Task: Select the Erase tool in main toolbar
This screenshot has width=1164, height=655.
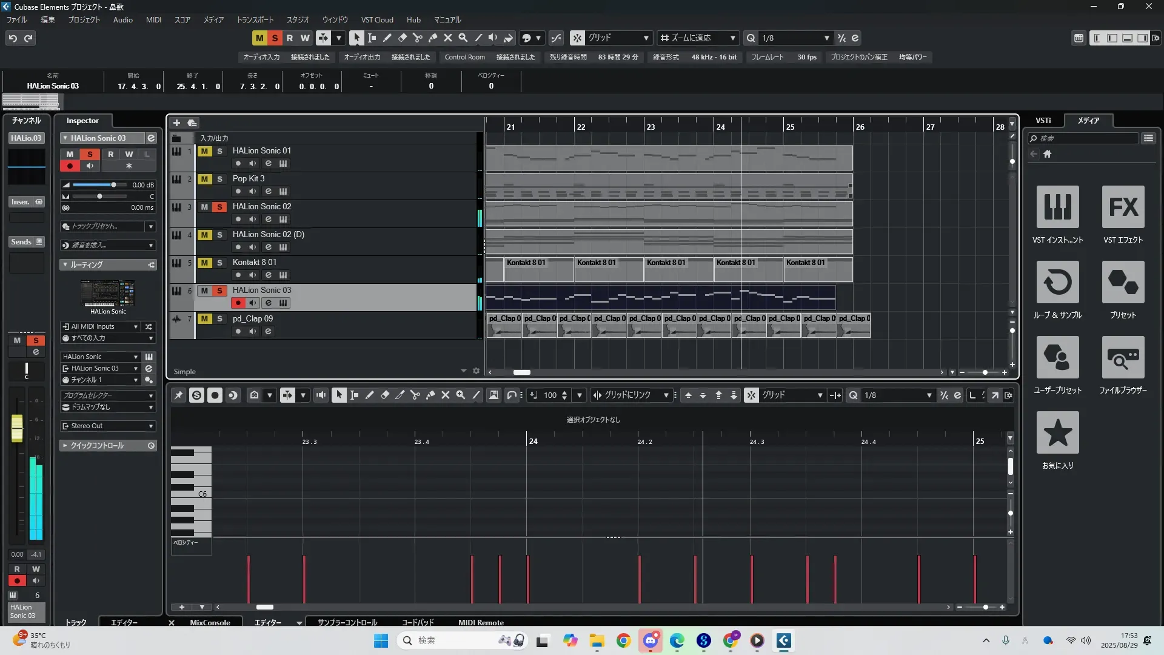Action: [403, 38]
